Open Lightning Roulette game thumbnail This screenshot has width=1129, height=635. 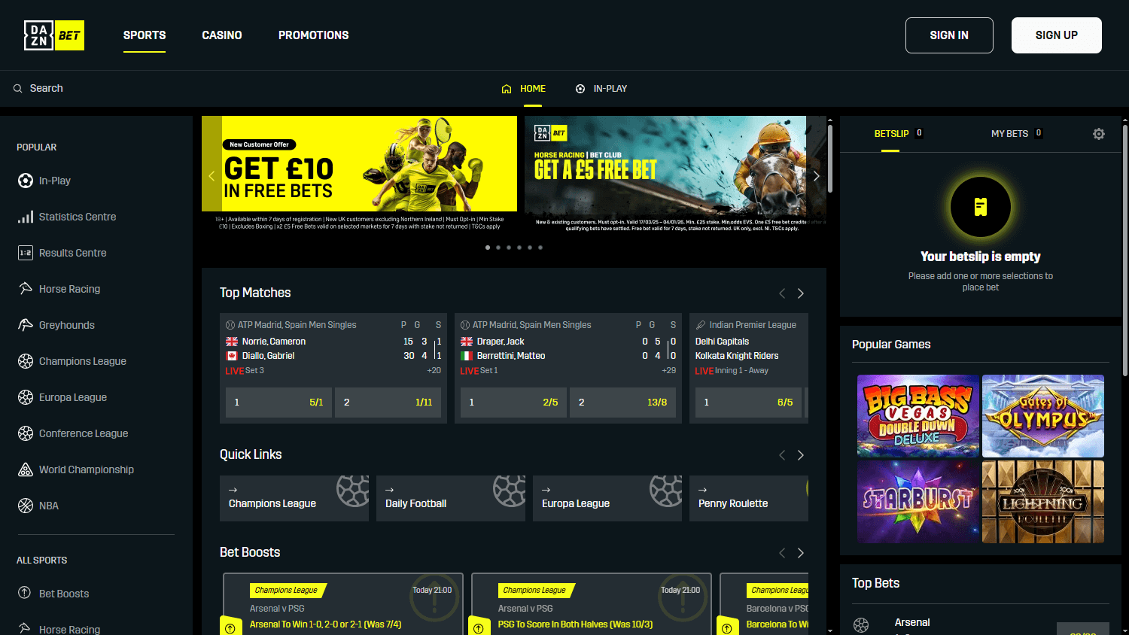pyautogui.click(x=1043, y=502)
